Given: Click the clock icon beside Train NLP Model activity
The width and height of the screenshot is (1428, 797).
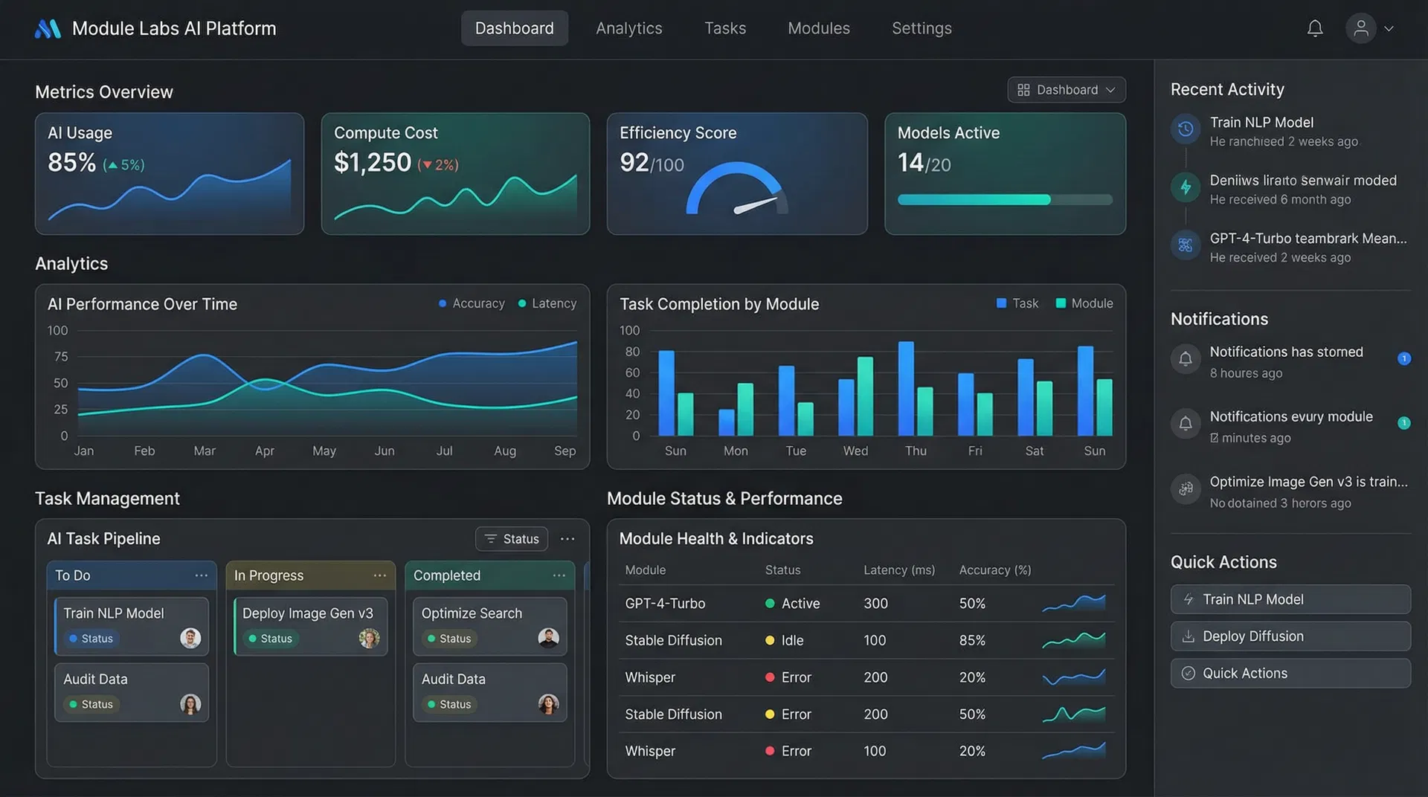Looking at the screenshot, I should (1185, 128).
